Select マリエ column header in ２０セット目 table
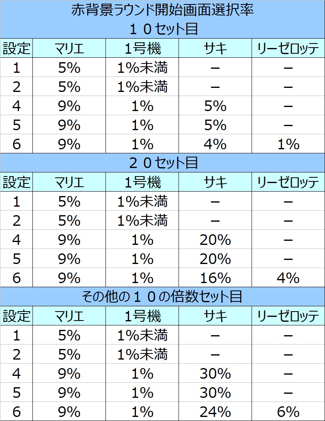Screen dimensions: 325x421 pyautogui.click(x=69, y=182)
